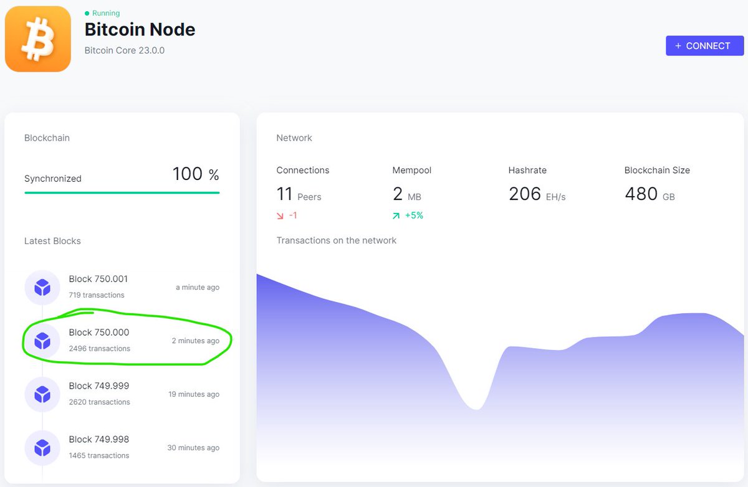
Task: Click the 480 GB blockchain size value
Action: click(x=650, y=194)
